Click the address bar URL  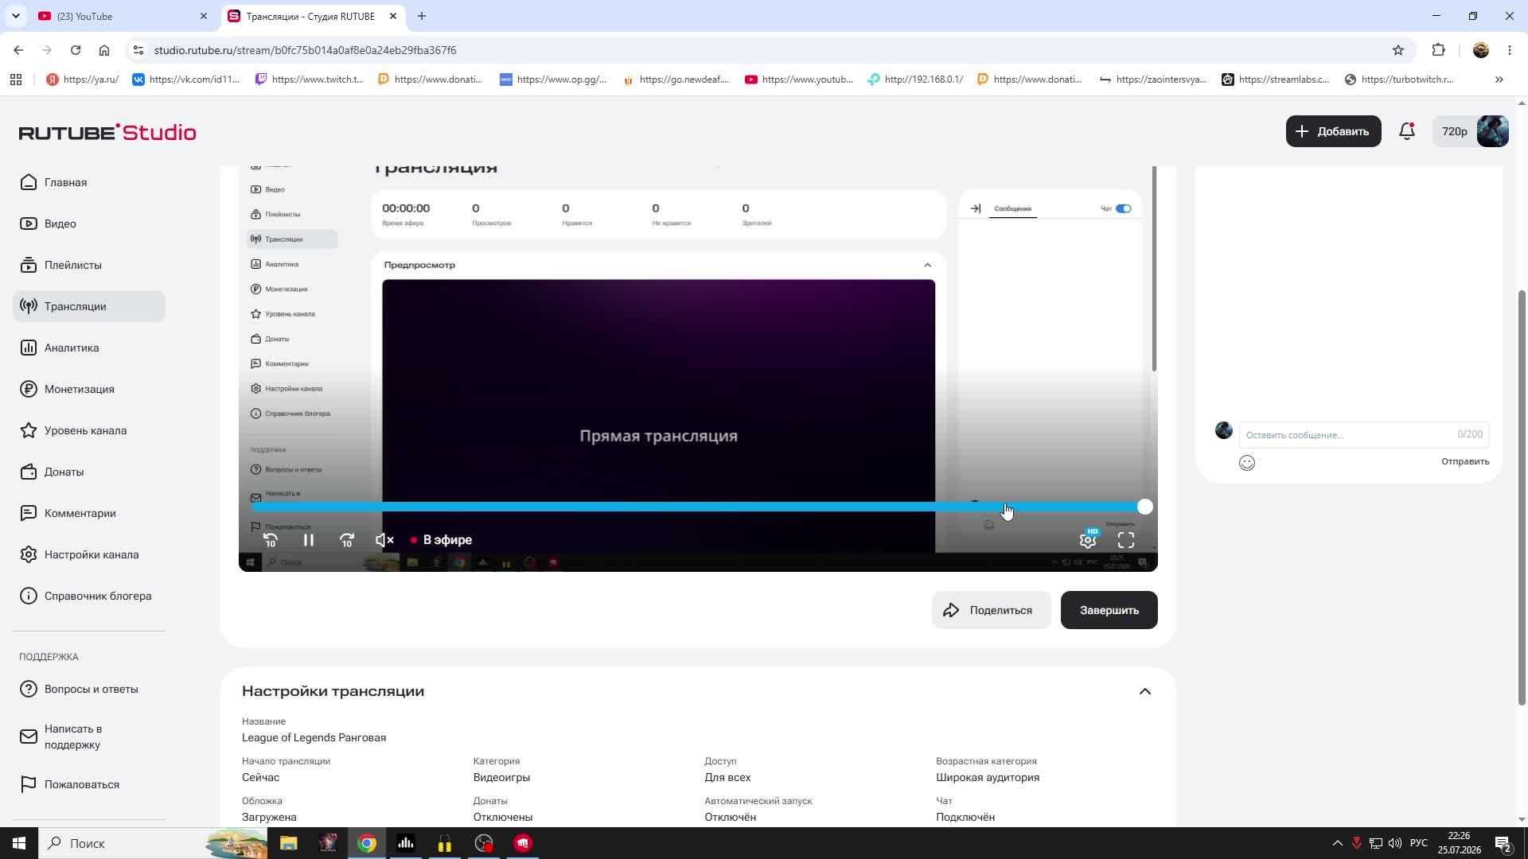(305, 50)
